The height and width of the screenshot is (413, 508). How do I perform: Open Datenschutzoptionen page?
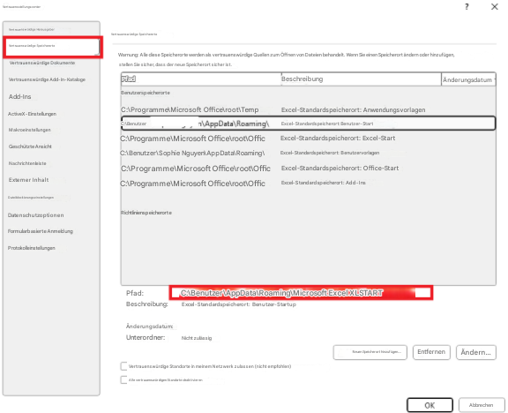tap(35, 215)
